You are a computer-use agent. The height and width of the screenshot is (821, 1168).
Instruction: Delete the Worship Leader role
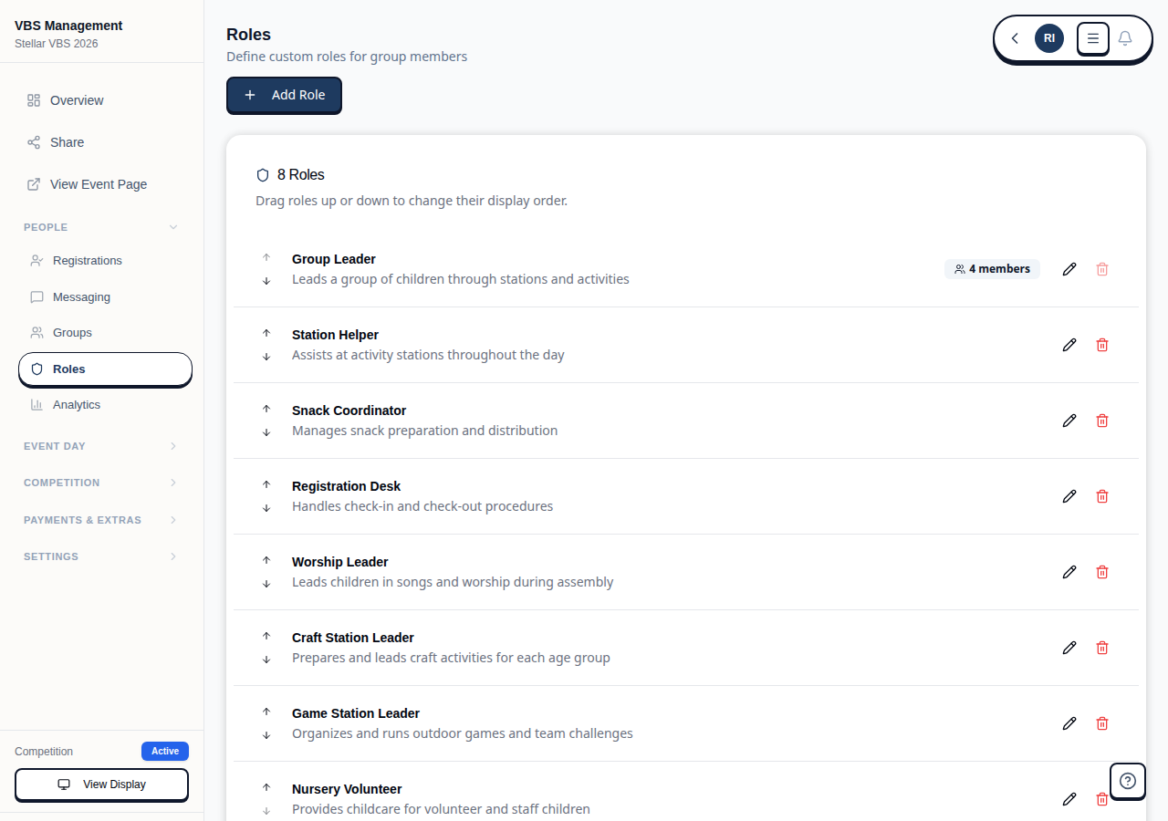coord(1102,572)
